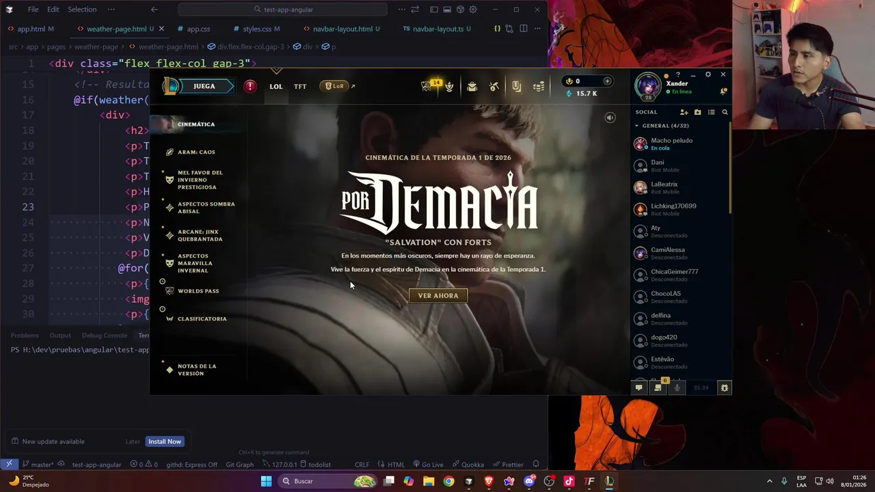Screen dimensions: 875x492
Task: Close the weather-page.html editor tab
Action: [x=161, y=29]
